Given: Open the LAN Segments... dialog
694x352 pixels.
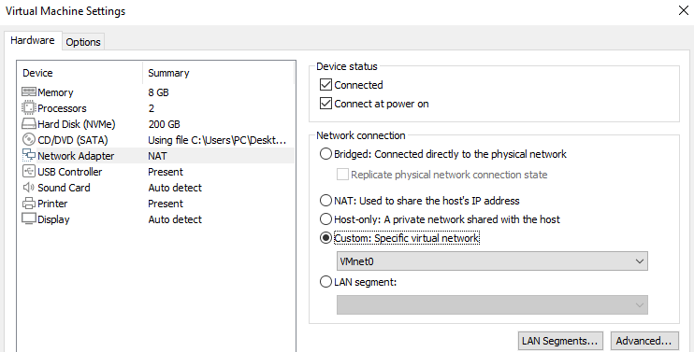Looking at the screenshot, I should coord(560,341).
